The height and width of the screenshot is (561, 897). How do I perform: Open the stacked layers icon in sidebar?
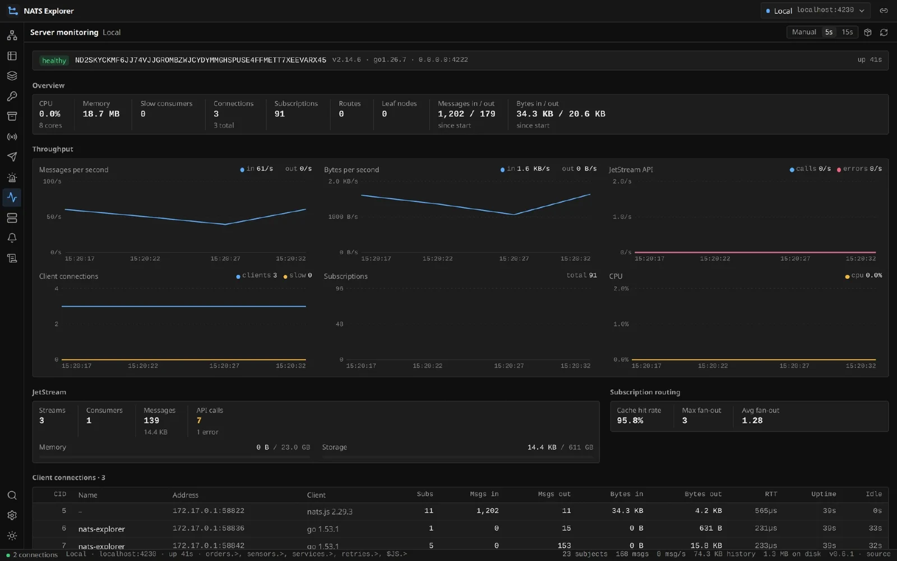click(12, 76)
